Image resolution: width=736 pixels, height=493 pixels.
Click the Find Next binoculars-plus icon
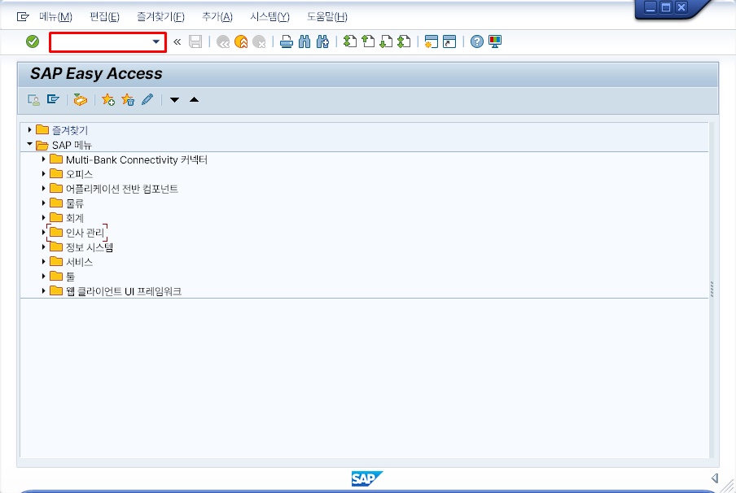click(322, 41)
